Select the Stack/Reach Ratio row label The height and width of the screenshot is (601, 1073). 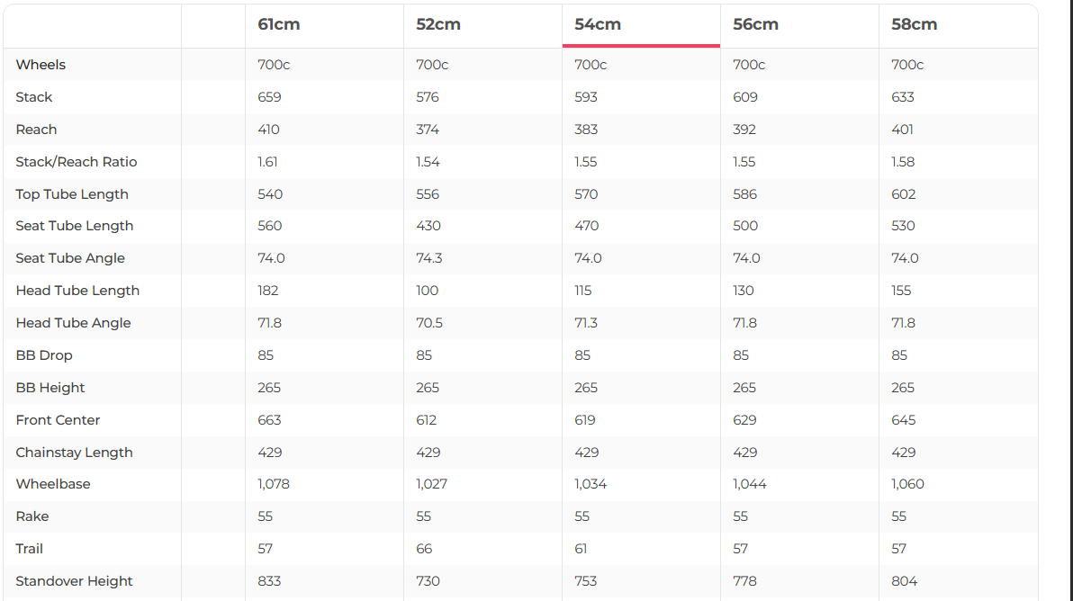coord(77,162)
